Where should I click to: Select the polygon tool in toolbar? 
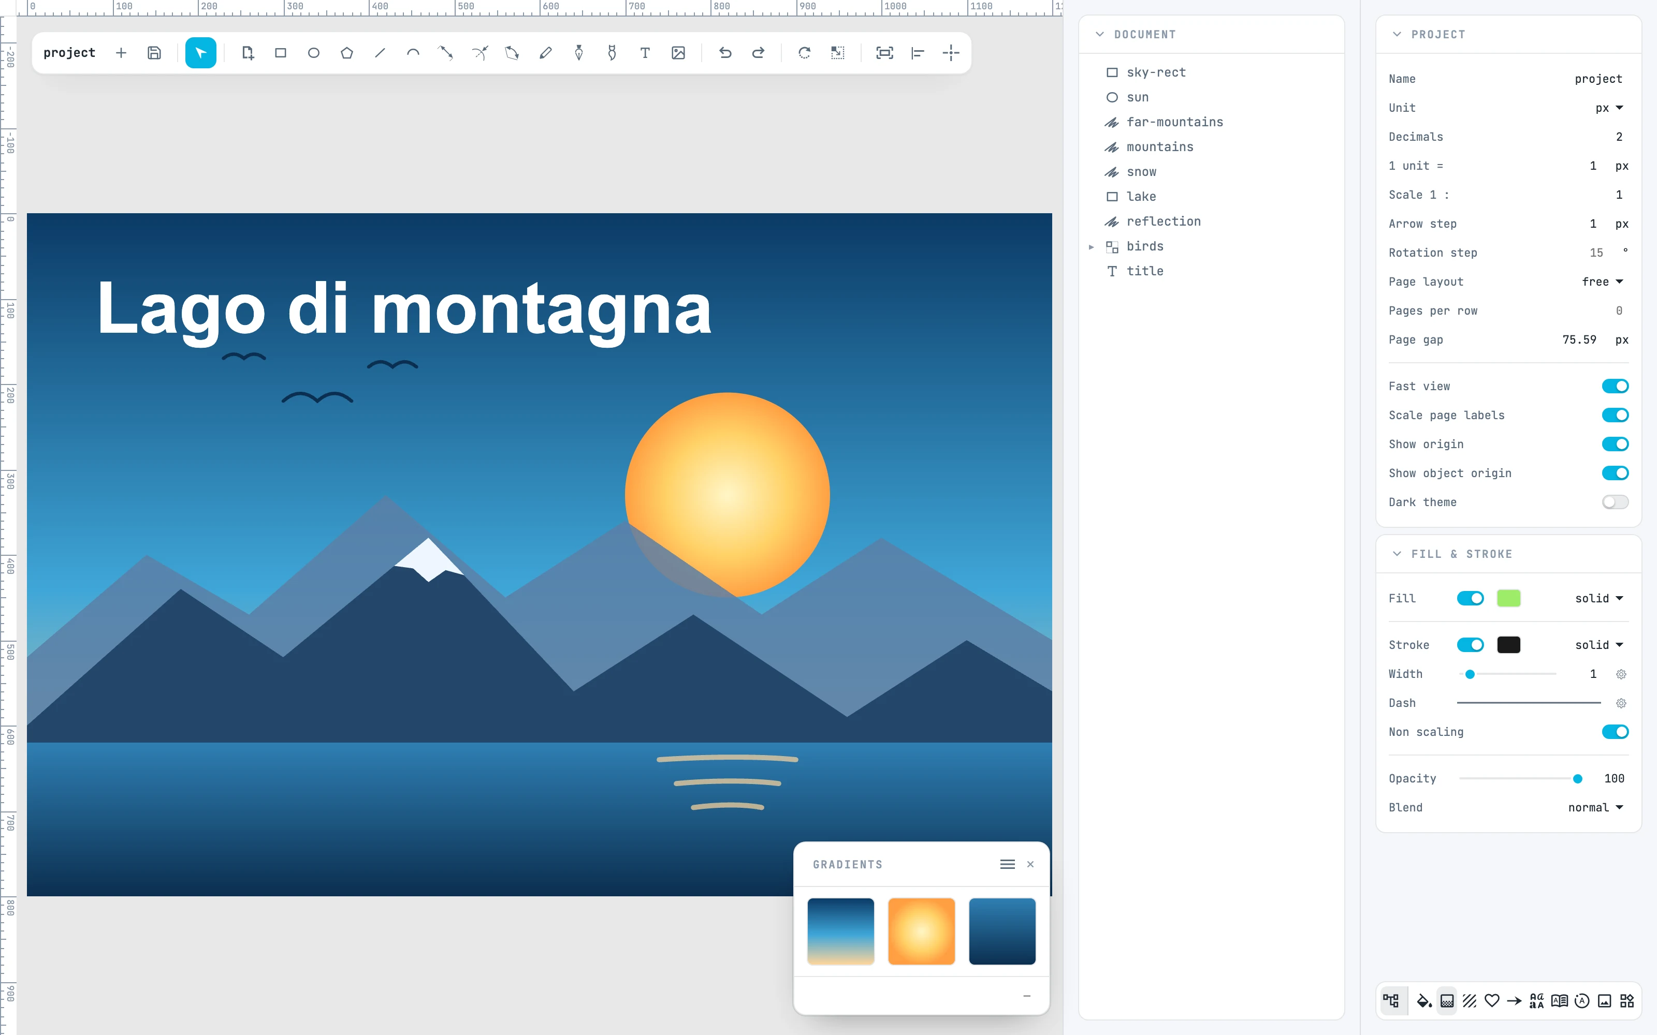pyautogui.click(x=346, y=53)
